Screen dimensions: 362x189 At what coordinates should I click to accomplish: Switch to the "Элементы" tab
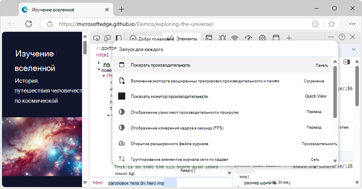coord(186,38)
